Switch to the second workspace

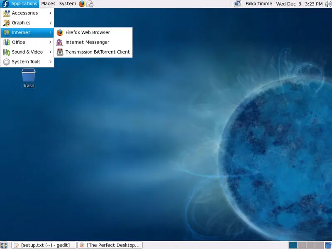[x=302, y=245]
